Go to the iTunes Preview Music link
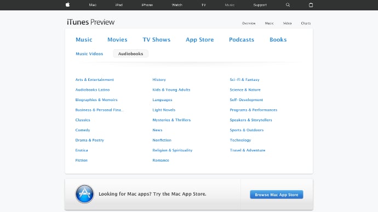This screenshot has height=212, width=378. tap(270, 23)
